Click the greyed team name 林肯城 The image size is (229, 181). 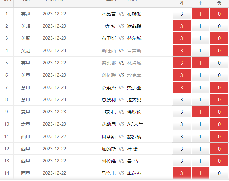(134, 63)
